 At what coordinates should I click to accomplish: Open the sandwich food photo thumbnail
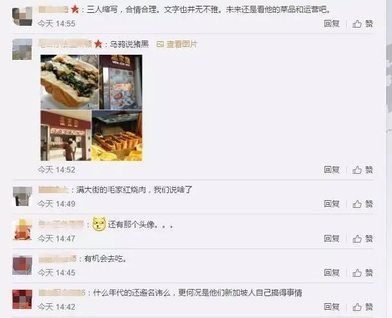[70, 82]
